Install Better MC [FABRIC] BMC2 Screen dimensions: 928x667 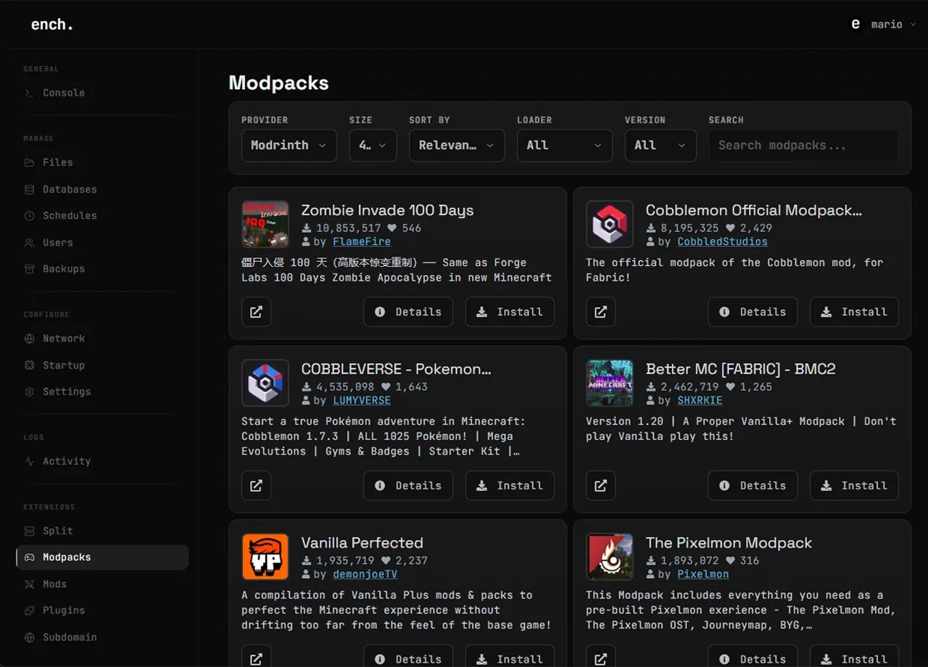point(854,486)
